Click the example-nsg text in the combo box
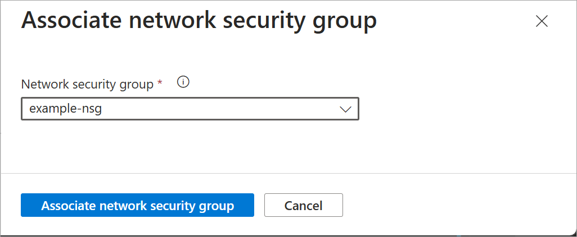577x237 pixels. pos(65,109)
